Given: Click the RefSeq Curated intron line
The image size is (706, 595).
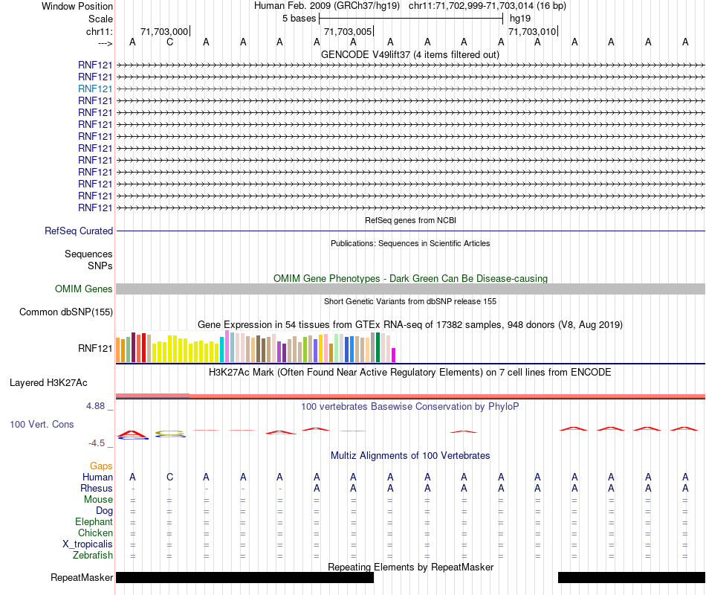Looking at the screenshot, I should click(410, 231).
